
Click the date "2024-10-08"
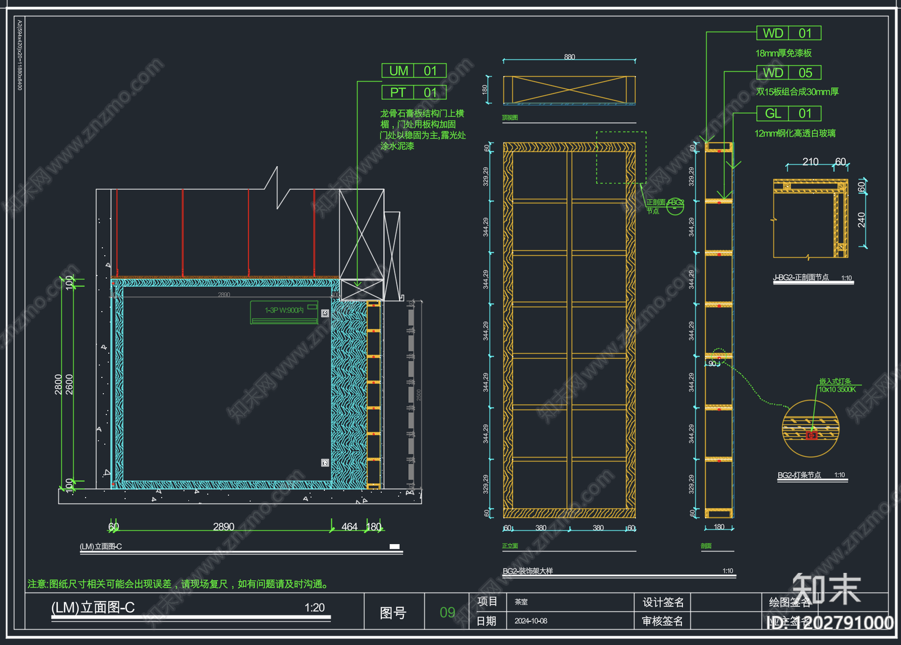tap(531, 621)
